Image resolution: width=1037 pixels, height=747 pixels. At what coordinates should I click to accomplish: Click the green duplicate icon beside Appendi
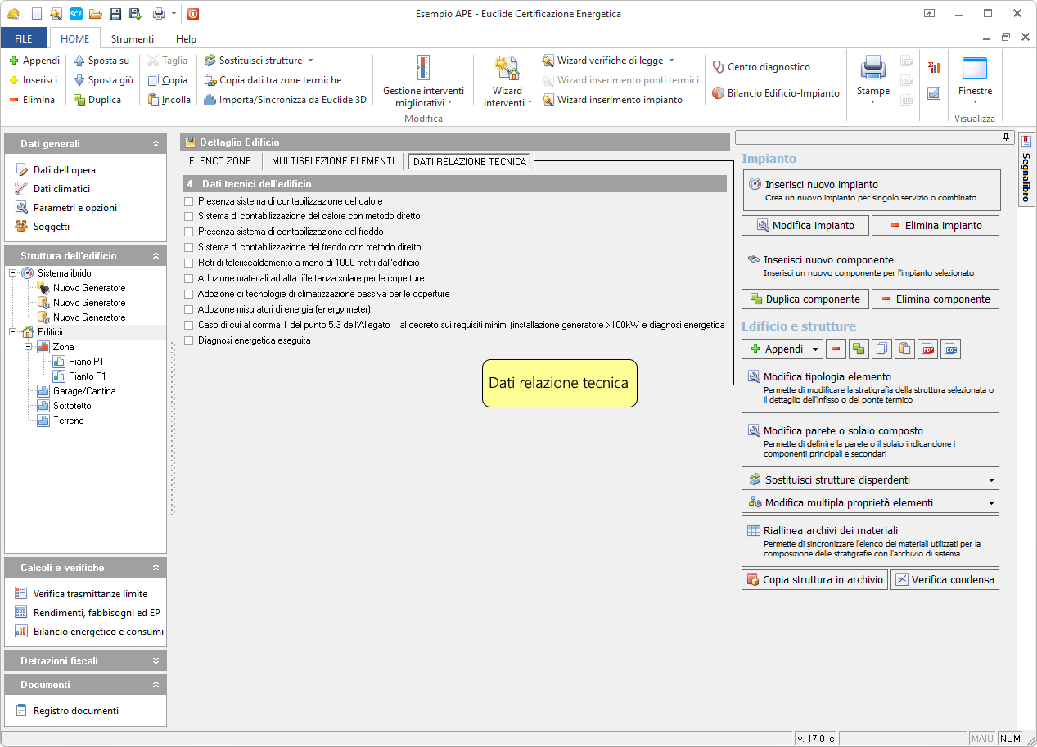pos(859,349)
